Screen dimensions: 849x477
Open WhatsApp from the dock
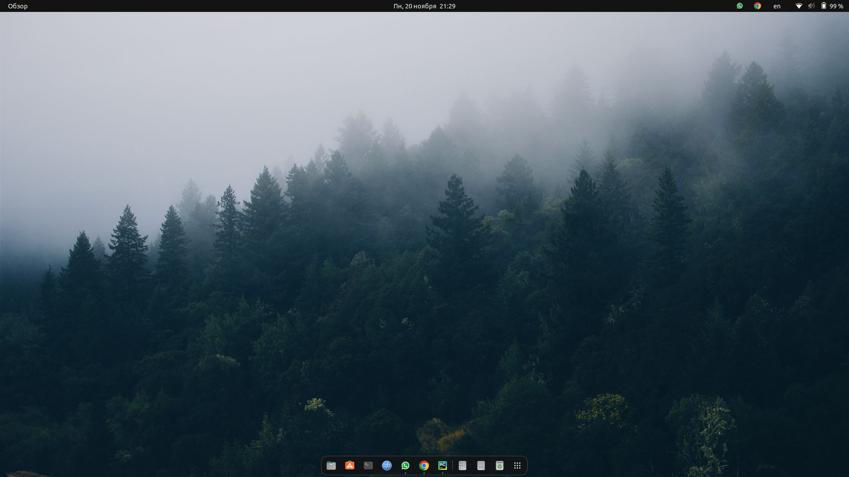click(405, 466)
